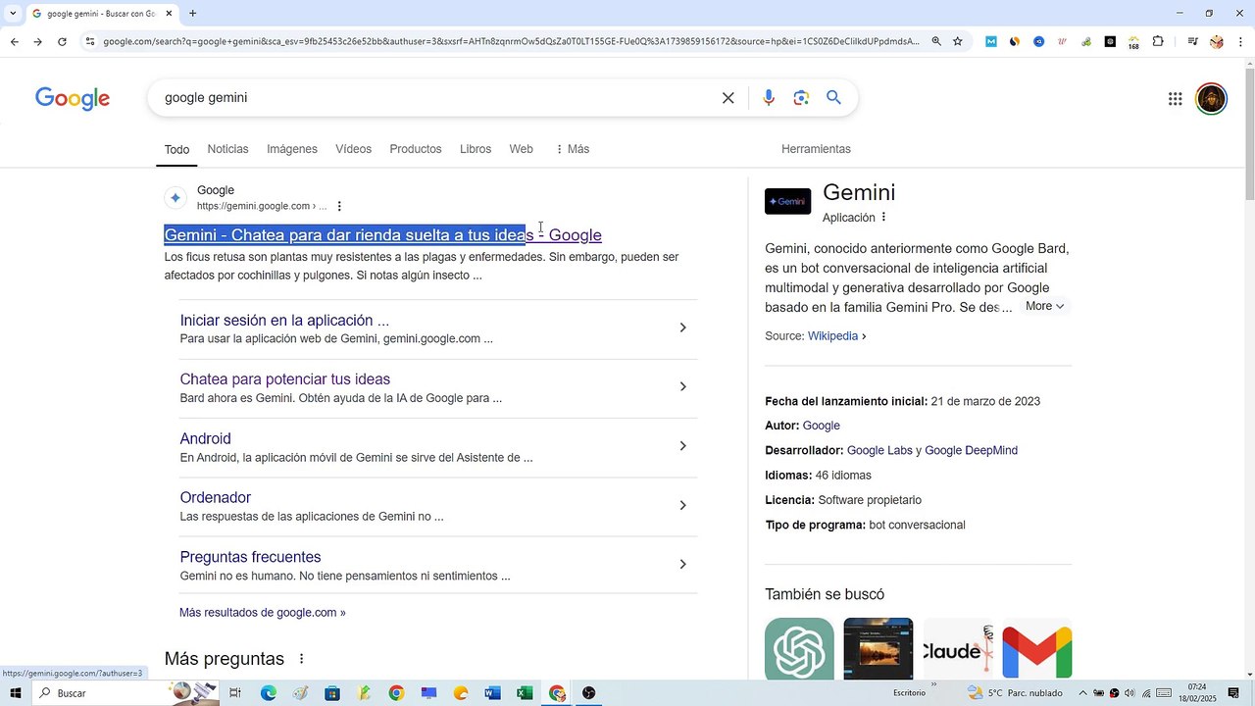
Task: Switch to the Vídeos tab
Action: [353, 149]
